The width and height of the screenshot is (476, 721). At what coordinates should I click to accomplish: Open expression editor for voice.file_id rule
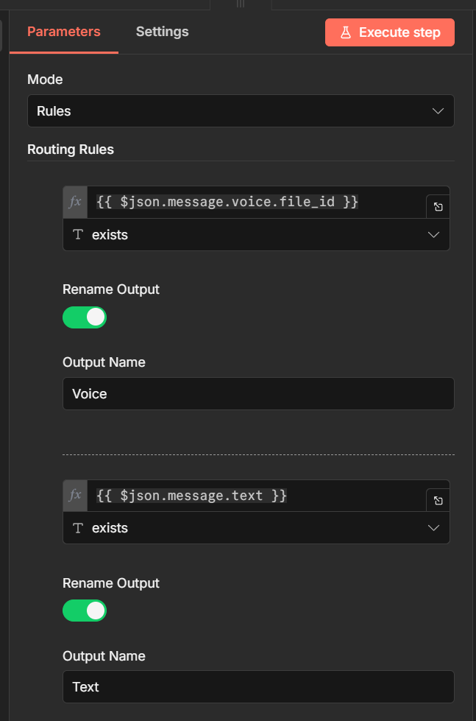pos(438,207)
